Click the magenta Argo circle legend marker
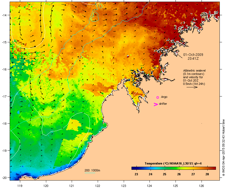Image resolution: width=227 pixels, height=188 pixels. (158, 98)
